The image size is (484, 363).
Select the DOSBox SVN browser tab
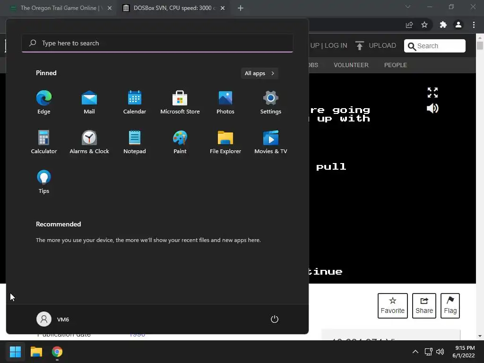point(174,8)
